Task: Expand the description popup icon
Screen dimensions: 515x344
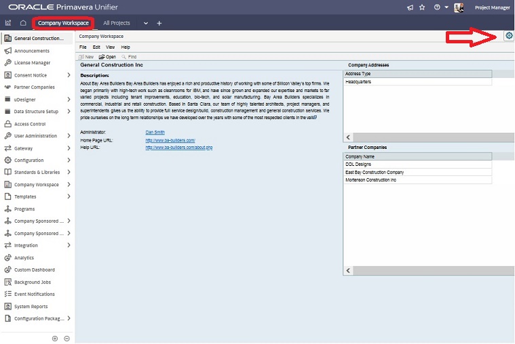Action: (x=316, y=117)
